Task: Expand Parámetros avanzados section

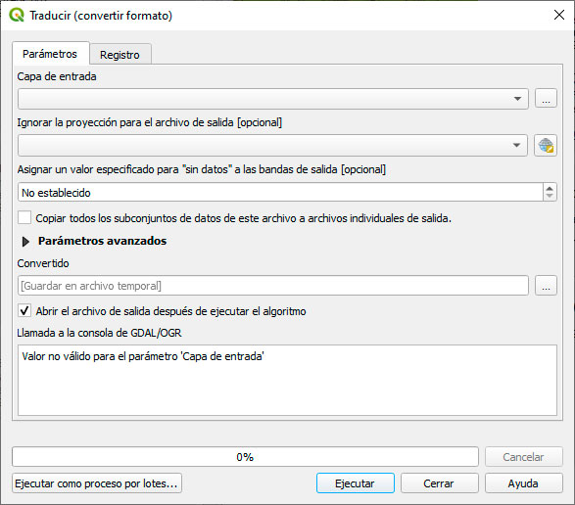Action: [25, 242]
